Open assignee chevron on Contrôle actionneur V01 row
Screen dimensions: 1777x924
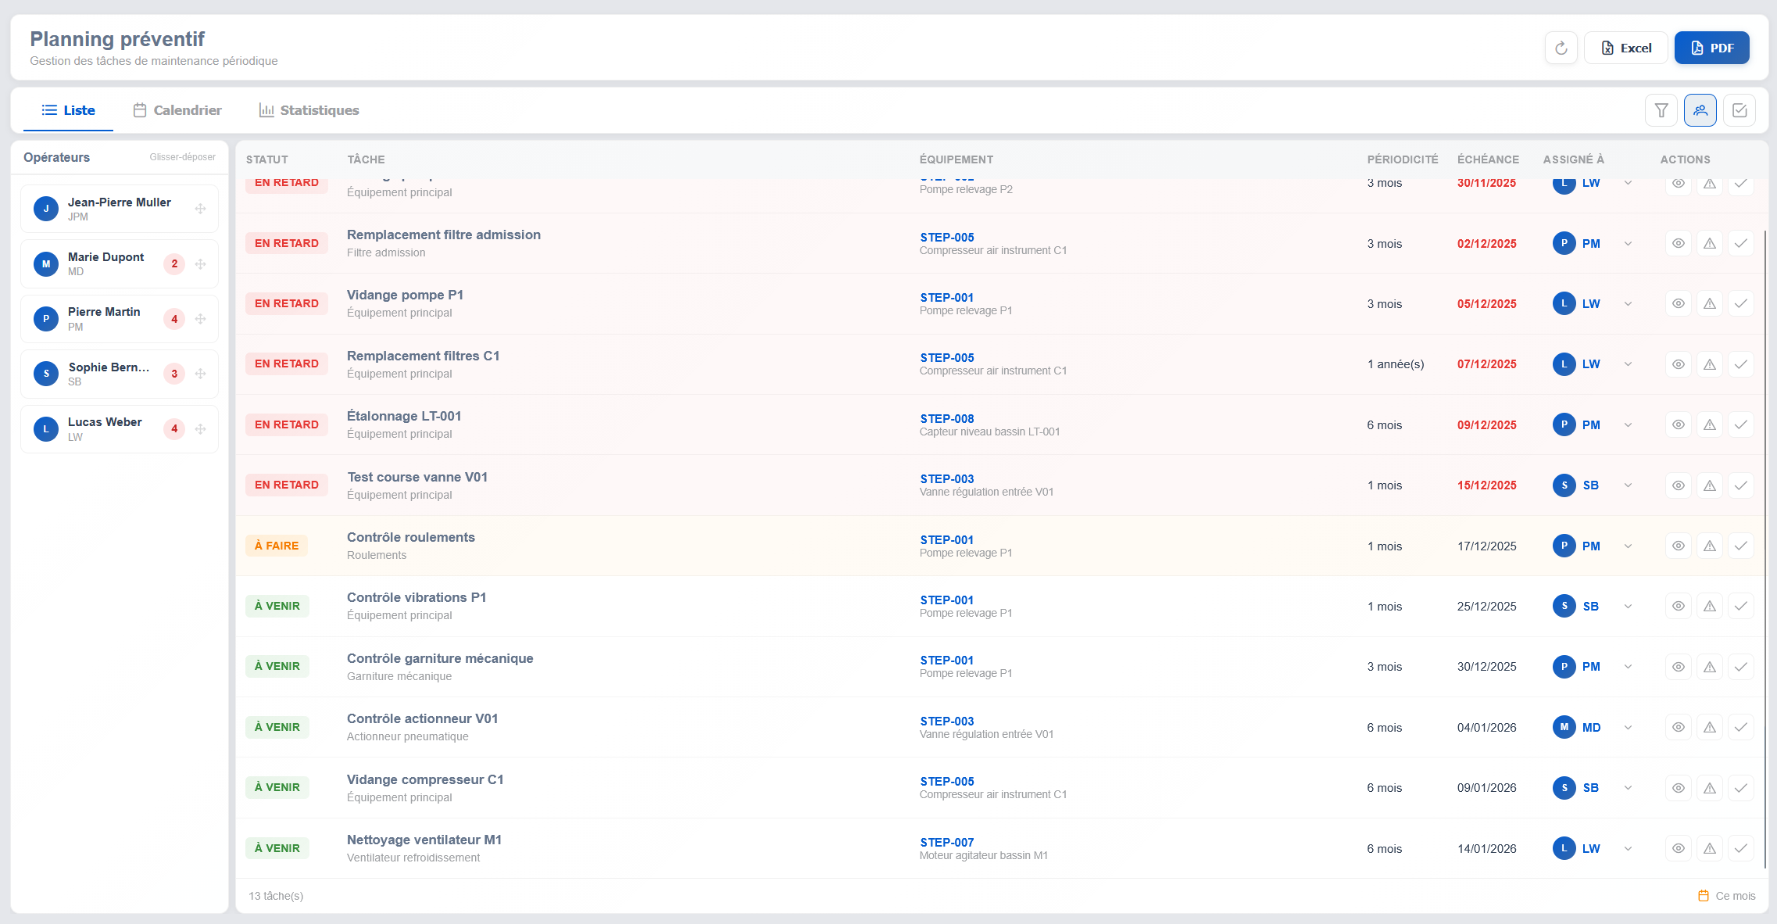pyautogui.click(x=1628, y=728)
